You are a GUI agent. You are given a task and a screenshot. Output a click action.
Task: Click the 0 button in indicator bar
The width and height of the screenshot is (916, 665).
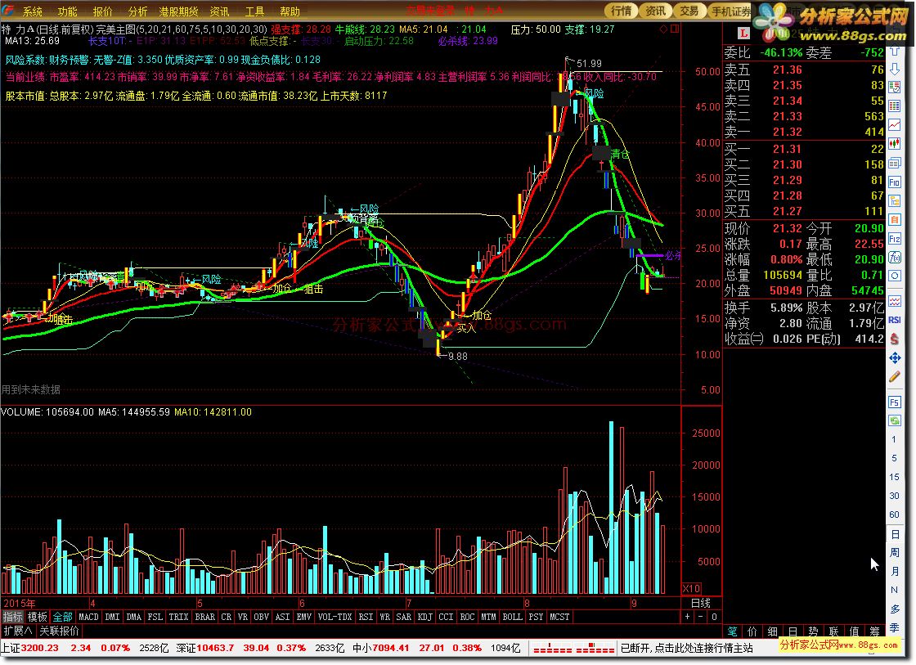(714, 617)
